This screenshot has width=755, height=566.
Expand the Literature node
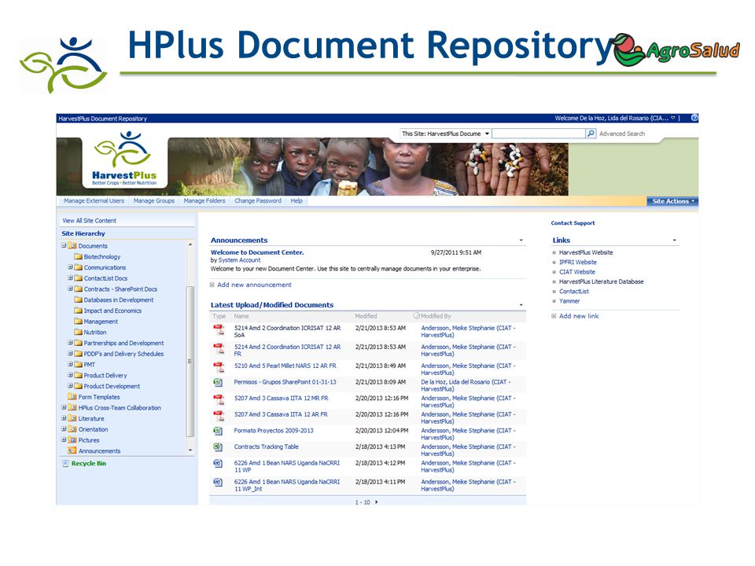(x=64, y=418)
